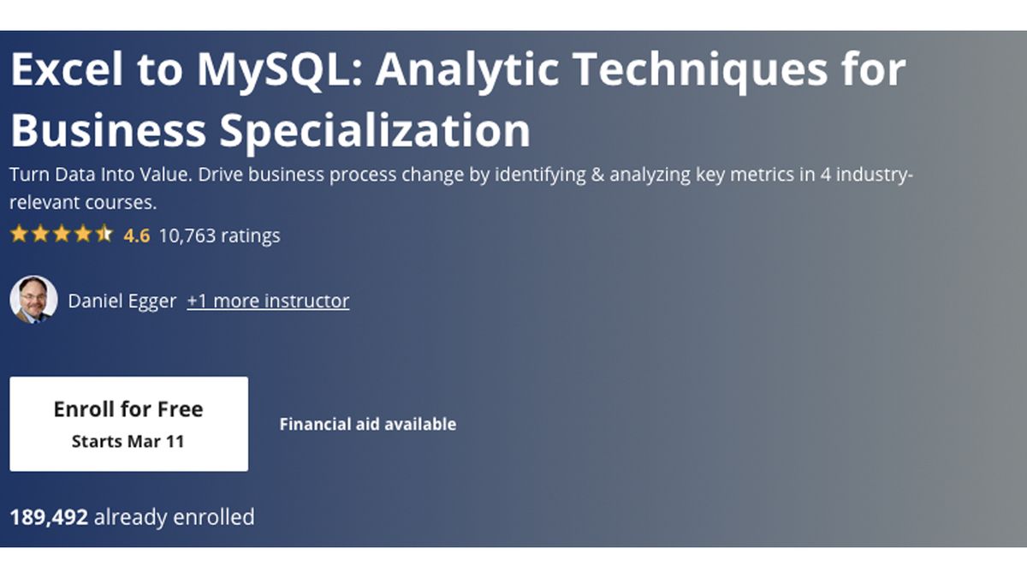Select instructor name Daniel Egger
Image resolution: width=1027 pixels, height=578 pixels.
click(x=121, y=301)
